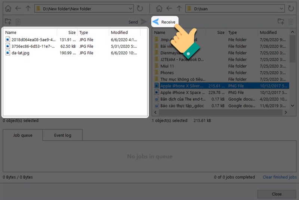Delete selected item in left pane
The image size is (299, 200).
[x=18, y=22]
